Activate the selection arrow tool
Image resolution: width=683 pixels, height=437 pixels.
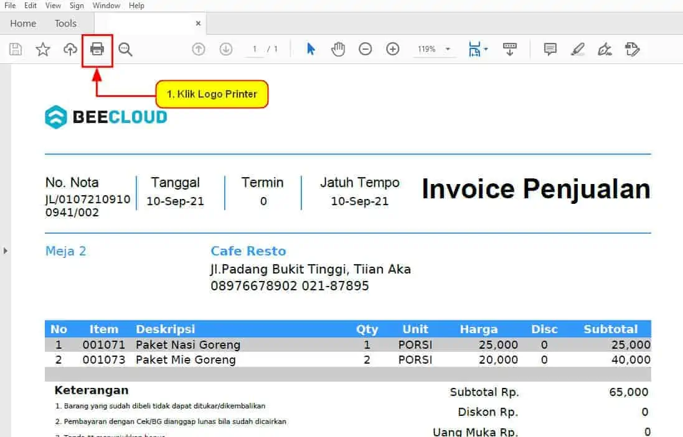pos(311,49)
